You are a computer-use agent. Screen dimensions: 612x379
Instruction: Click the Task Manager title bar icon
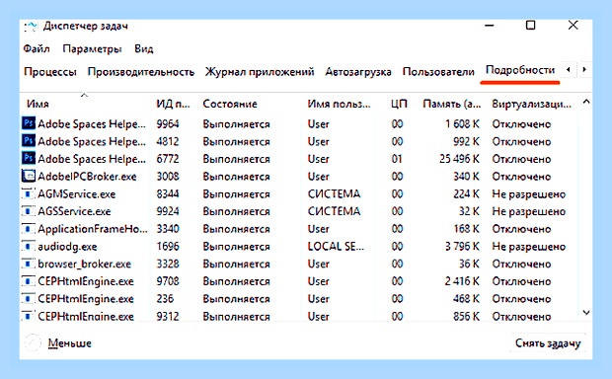[x=31, y=27]
